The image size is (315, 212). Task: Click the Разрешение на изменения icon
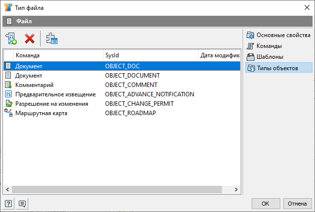pyautogui.click(x=8, y=104)
